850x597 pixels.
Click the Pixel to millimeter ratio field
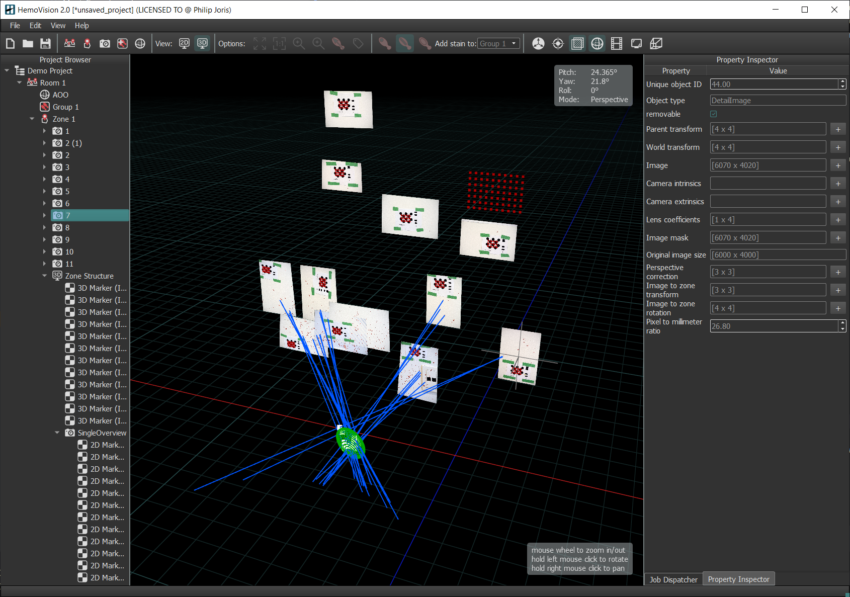coord(774,326)
